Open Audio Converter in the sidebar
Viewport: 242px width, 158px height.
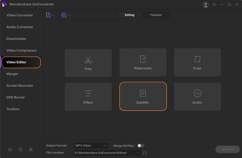20,27
